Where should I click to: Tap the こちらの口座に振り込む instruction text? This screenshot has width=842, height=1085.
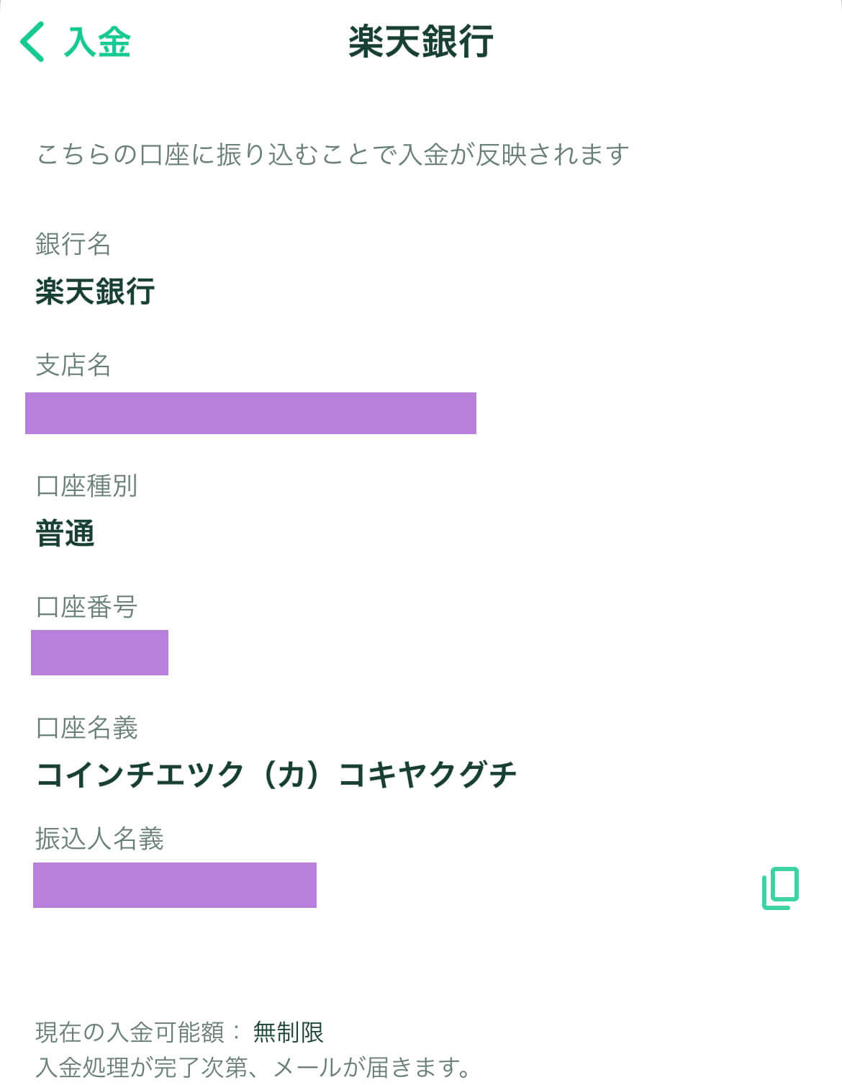pos(333,154)
